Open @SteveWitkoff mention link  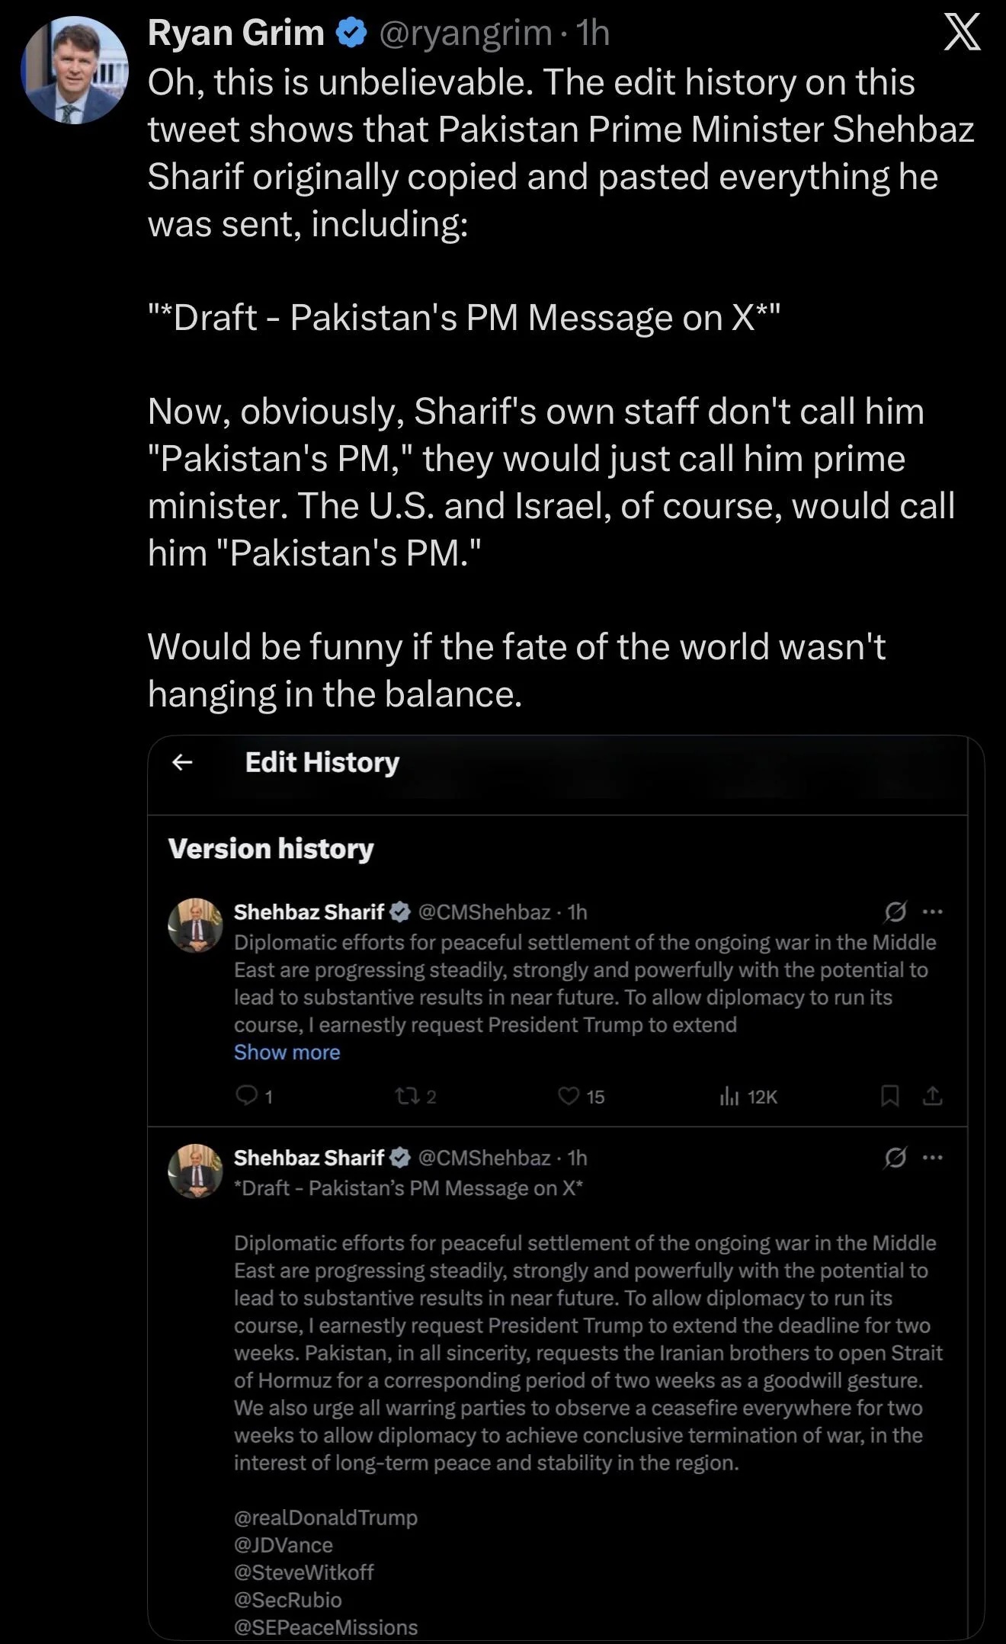(x=303, y=1572)
